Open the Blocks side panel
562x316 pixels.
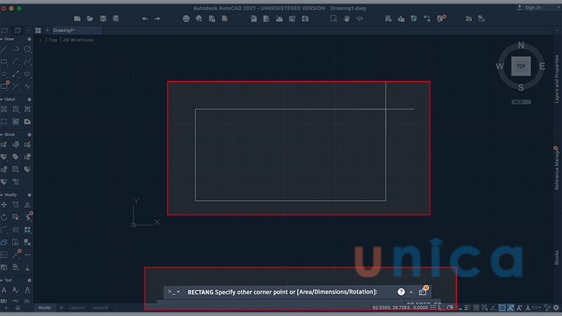coord(556,258)
